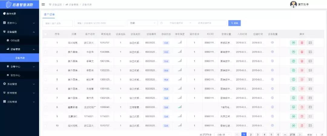Click the device number/ICCID search field

(100, 23)
